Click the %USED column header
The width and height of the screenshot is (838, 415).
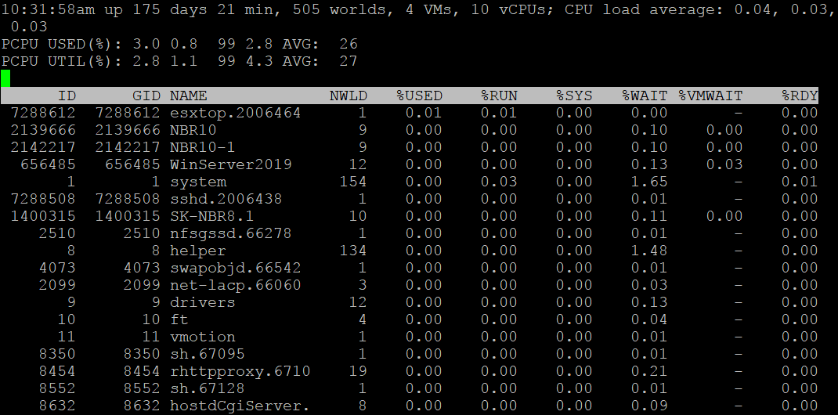tap(419, 96)
